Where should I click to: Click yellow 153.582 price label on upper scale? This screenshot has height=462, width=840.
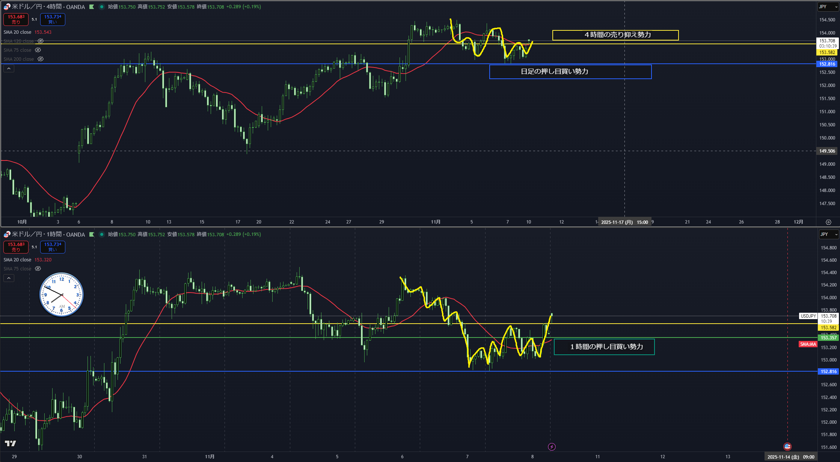(x=827, y=52)
